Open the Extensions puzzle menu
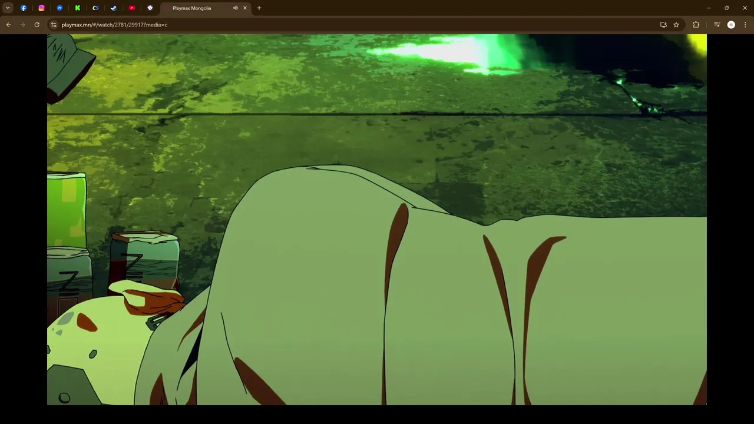Image resolution: width=754 pixels, height=424 pixels. [x=696, y=25]
